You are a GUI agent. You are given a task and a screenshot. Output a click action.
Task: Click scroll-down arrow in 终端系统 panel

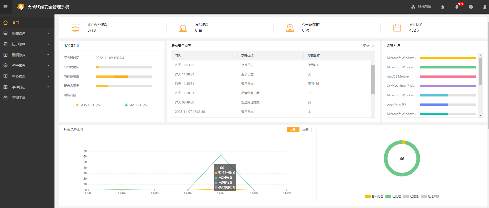coord(480,115)
